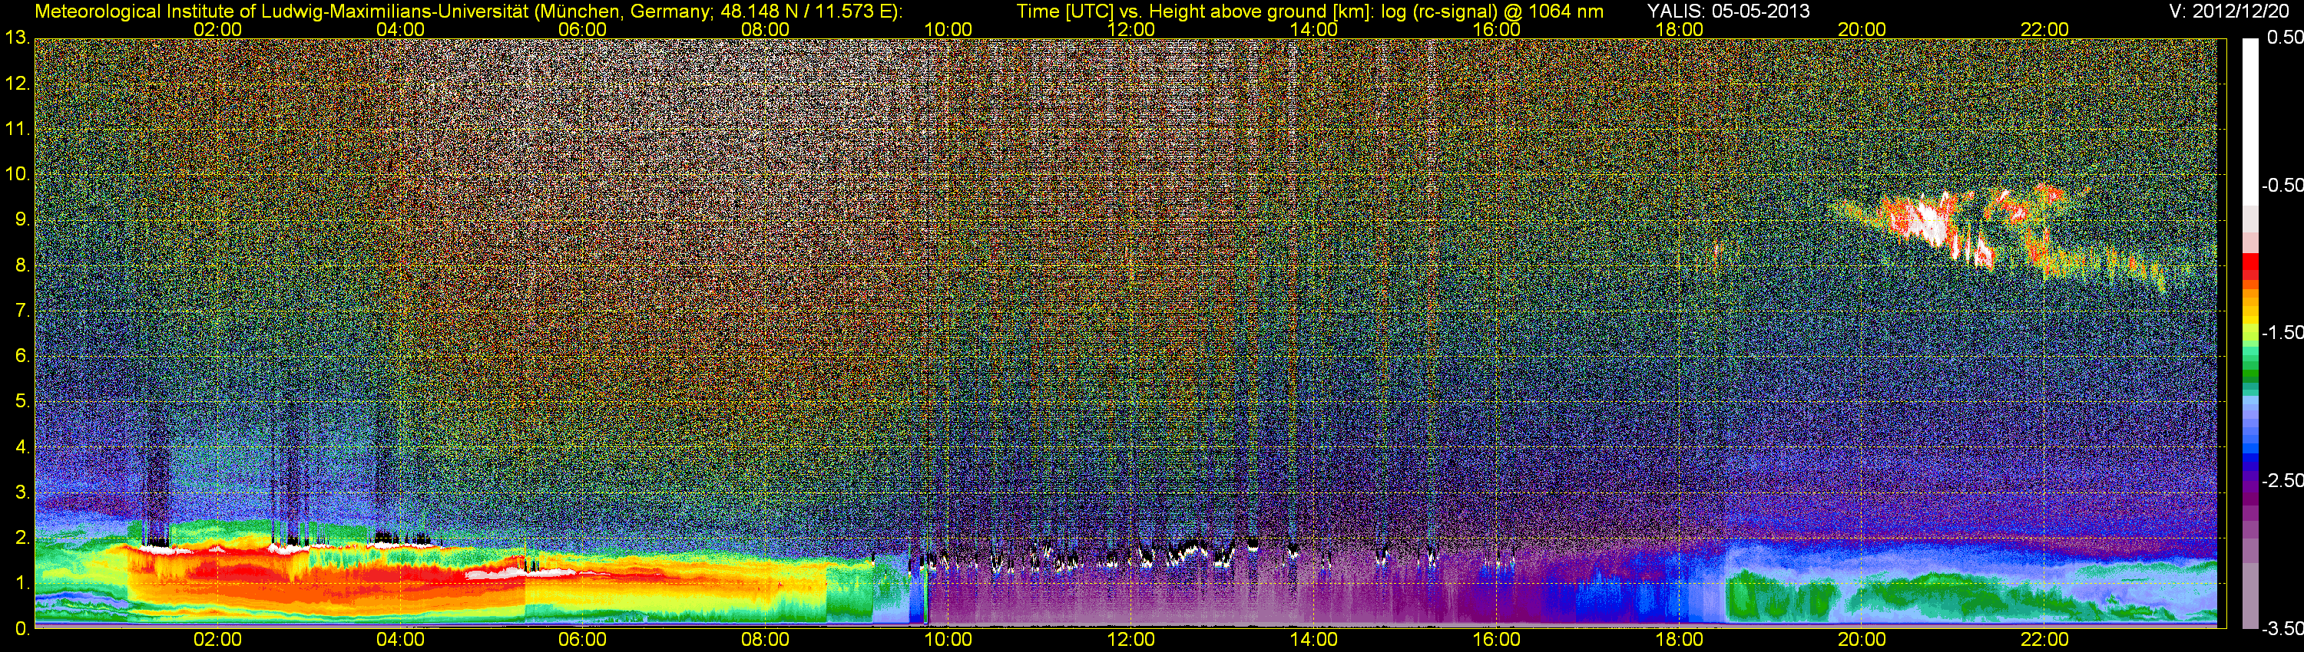Click the Meteorological Institute title text
This screenshot has height=652, width=2304.
pos(468,12)
